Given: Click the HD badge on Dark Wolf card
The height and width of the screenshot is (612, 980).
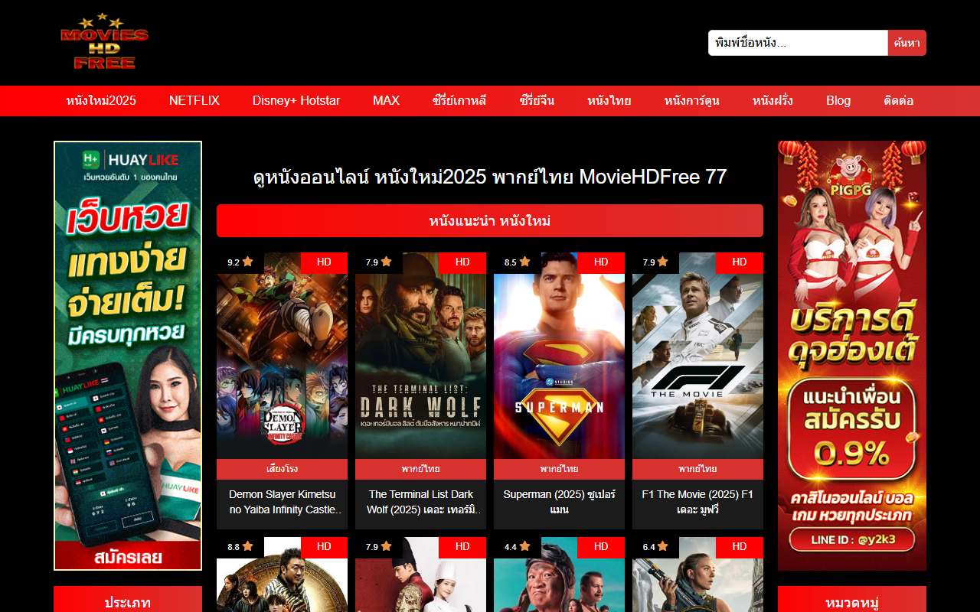Looking at the screenshot, I should tap(462, 262).
